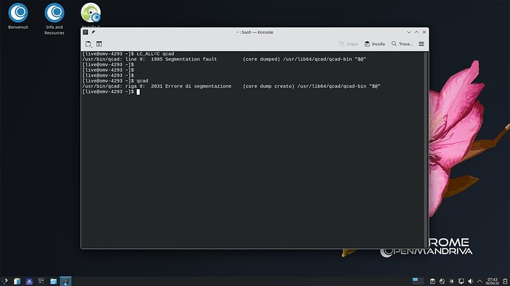Open the Benvenuti desktop icon
Image resolution: width=510 pixels, height=286 pixels.
(x=18, y=16)
